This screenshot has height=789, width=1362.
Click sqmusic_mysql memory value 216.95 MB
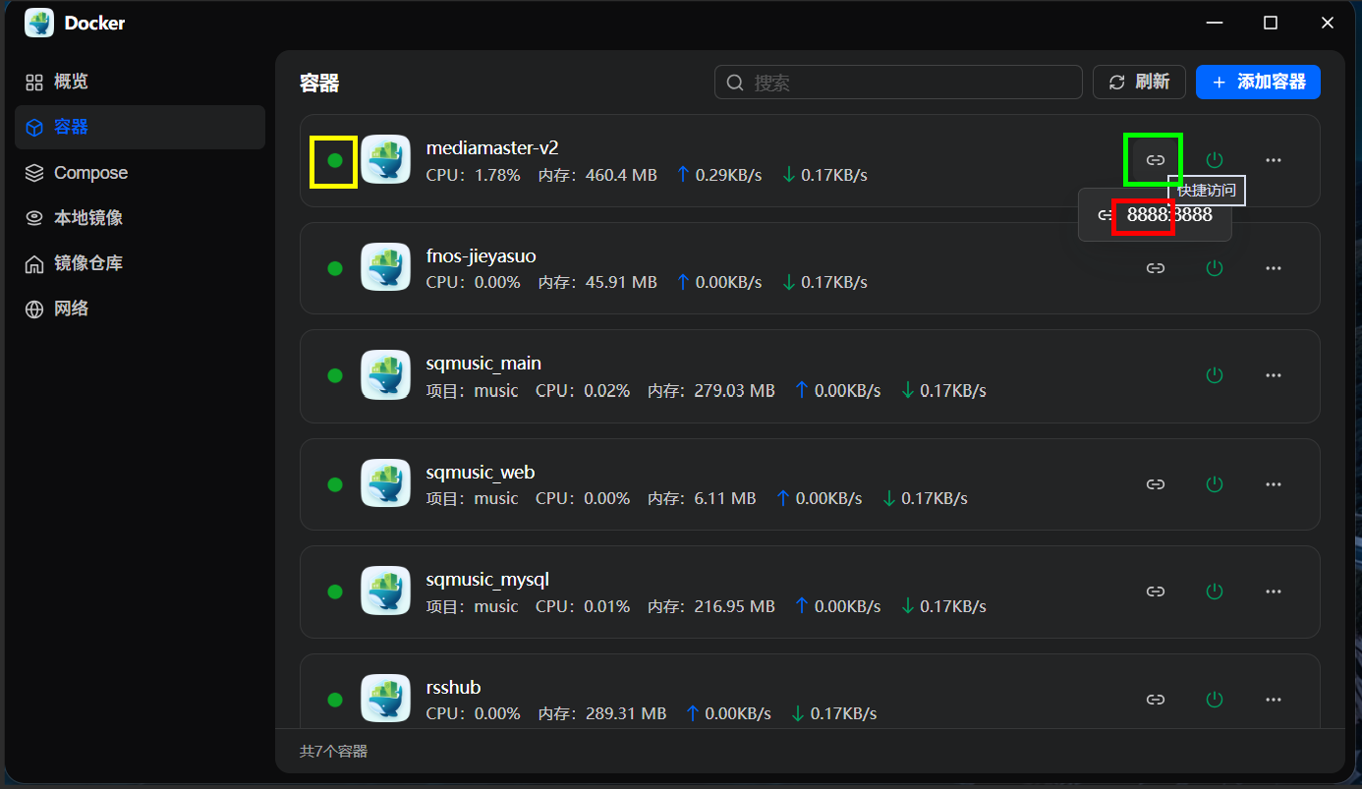click(x=735, y=606)
